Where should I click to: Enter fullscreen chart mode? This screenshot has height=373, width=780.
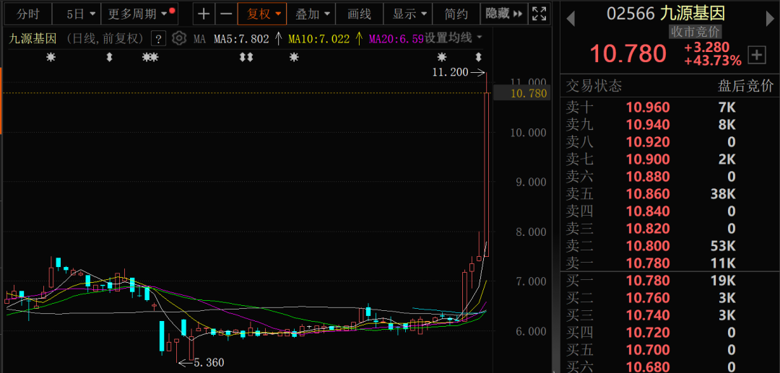[x=539, y=14]
